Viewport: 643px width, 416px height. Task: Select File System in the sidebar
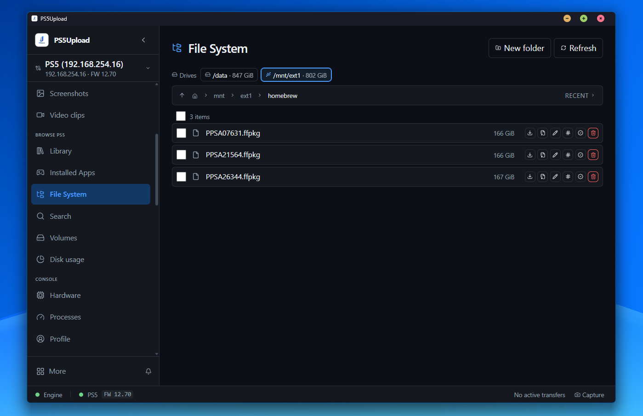pos(91,194)
